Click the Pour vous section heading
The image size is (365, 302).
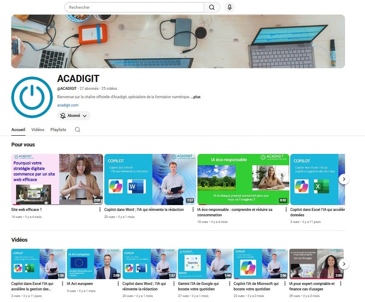23,145
